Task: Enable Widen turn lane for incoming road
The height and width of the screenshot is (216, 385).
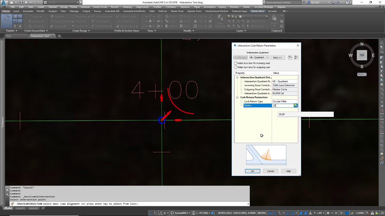Action: 236,63
